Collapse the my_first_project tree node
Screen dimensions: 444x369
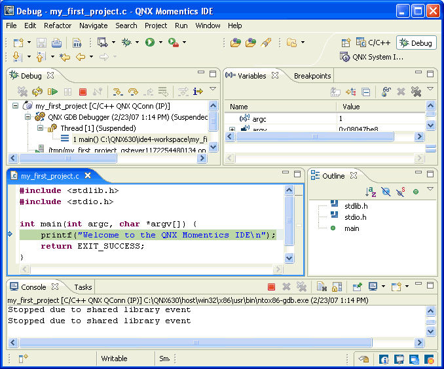pos(16,105)
